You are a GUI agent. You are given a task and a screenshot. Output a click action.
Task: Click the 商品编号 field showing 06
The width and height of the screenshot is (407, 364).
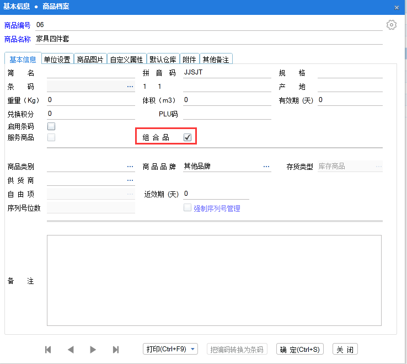tap(209, 25)
